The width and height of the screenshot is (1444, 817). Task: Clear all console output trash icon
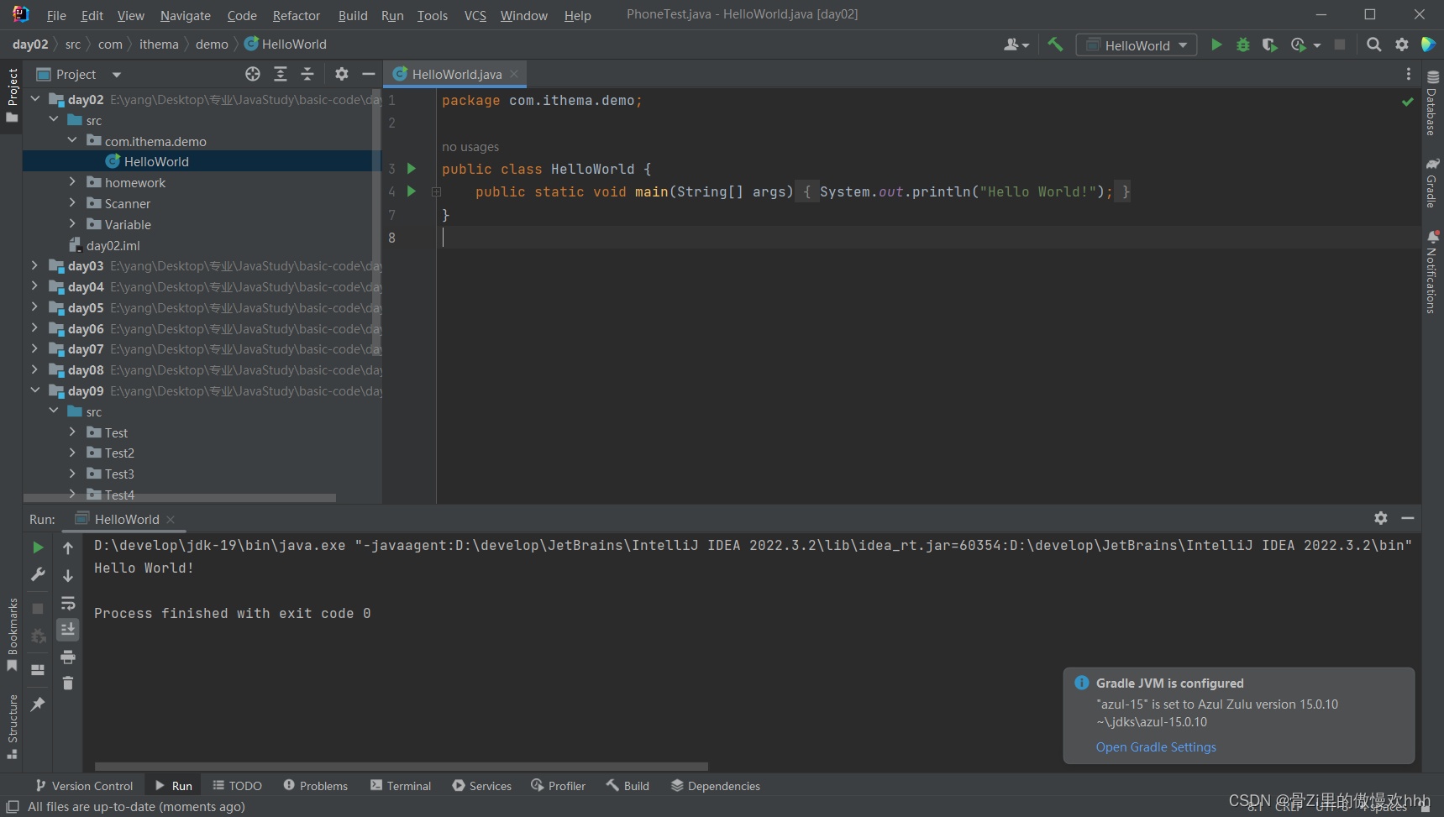pyautogui.click(x=68, y=683)
